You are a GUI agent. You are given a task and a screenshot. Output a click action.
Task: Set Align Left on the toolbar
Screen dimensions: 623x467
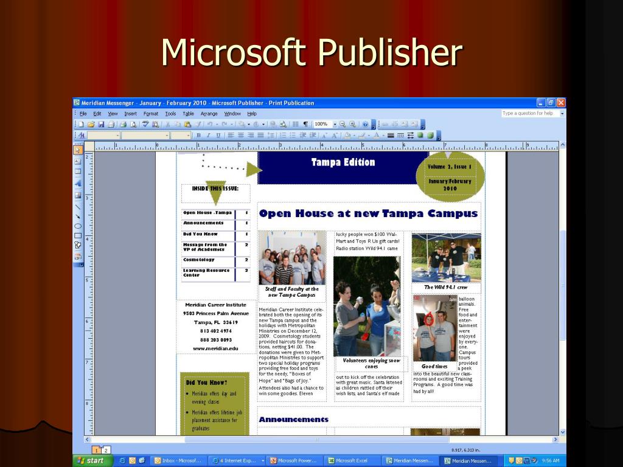click(x=231, y=136)
